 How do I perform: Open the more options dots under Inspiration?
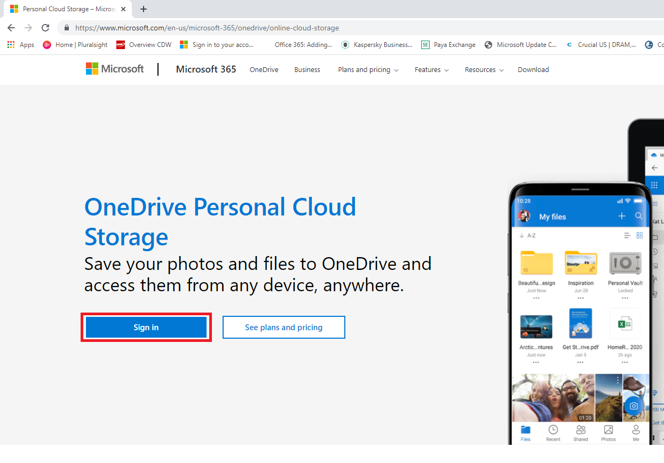pyautogui.click(x=581, y=298)
